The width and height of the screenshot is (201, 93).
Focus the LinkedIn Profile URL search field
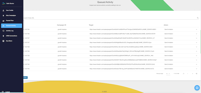[110, 18]
